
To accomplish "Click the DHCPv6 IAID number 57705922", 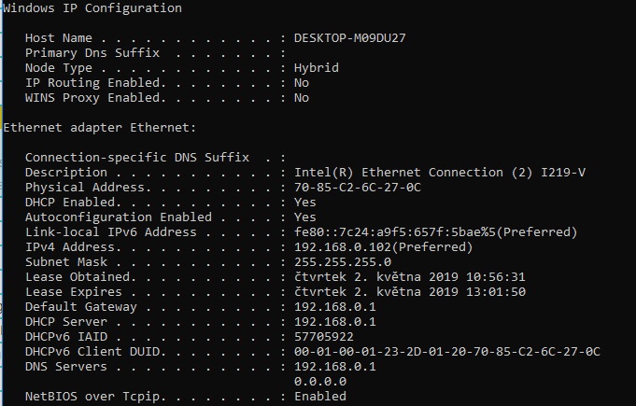I will (x=324, y=336).
